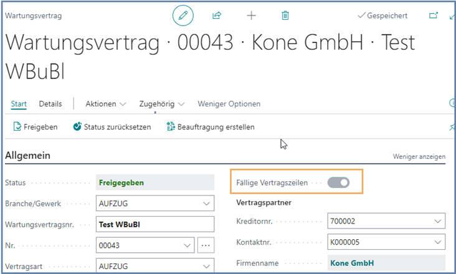
Task: Click the Wartungsvertrag breadcrumb label
Action: pos(34,16)
